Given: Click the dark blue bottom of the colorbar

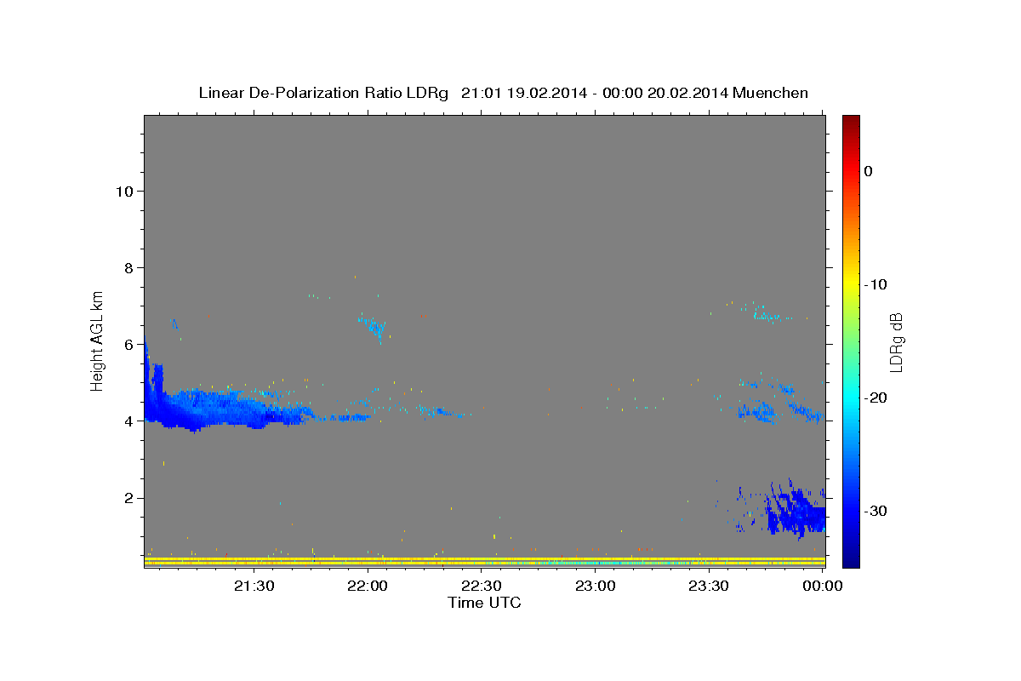Looking at the screenshot, I should pos(851,560).
